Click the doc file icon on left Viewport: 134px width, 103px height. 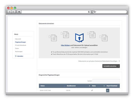(53, 38)
